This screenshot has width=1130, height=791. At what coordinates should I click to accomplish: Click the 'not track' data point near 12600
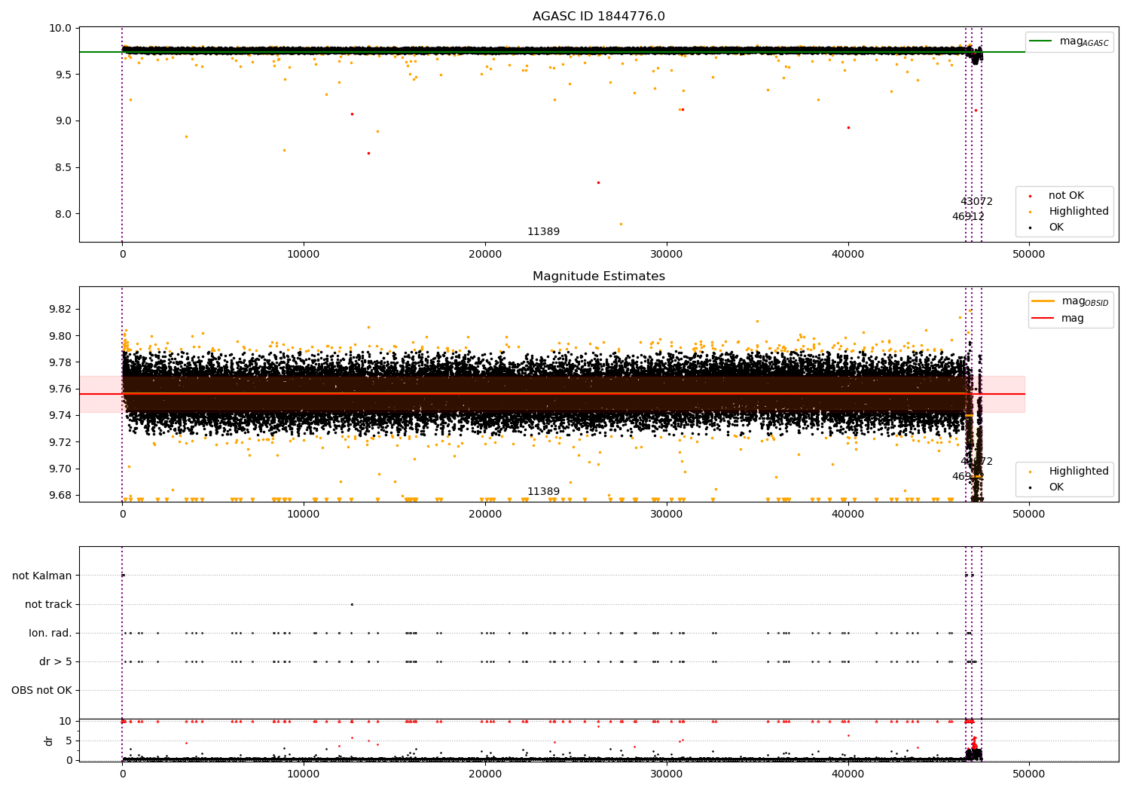tap(351, 604)
